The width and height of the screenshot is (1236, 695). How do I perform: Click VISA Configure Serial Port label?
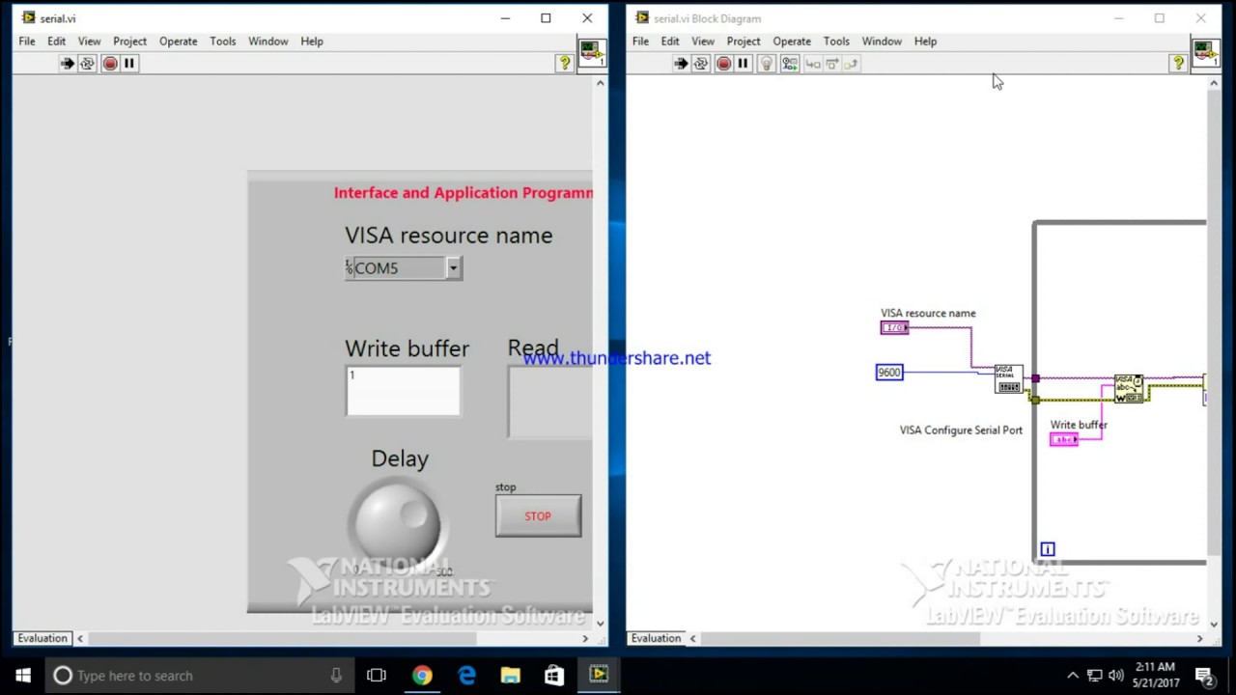961,431
